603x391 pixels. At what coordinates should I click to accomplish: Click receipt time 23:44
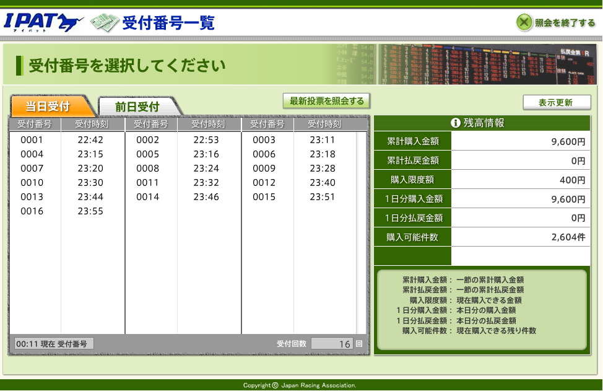pos(90,197)
